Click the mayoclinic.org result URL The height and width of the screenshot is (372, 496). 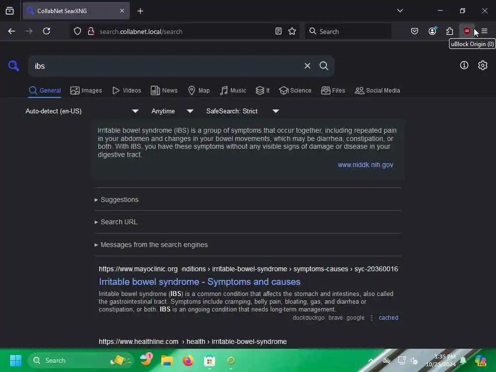pyautogui.click(x=248, y=269)
